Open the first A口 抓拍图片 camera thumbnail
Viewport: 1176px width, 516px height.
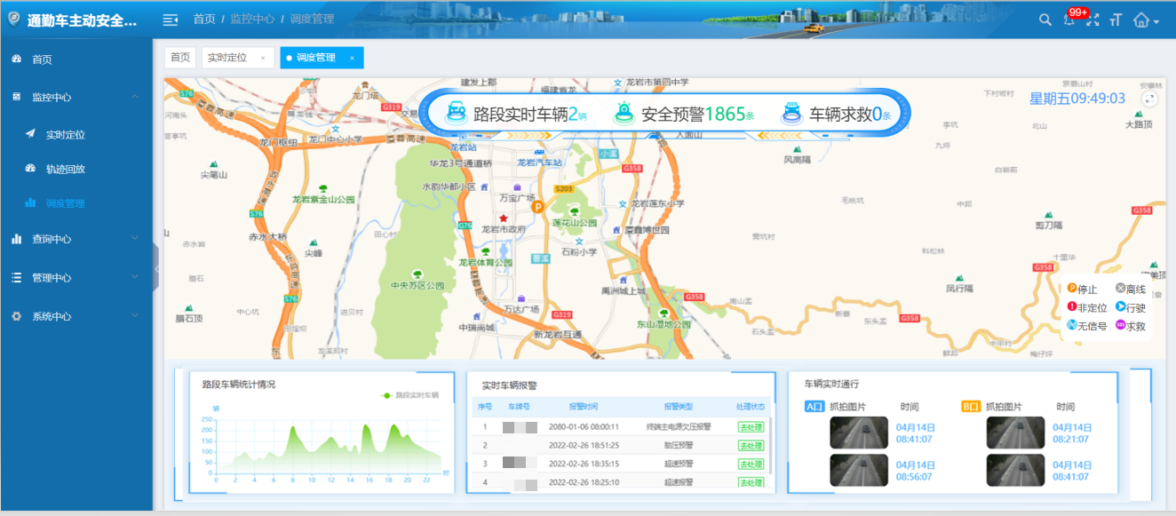pos(860,433)
